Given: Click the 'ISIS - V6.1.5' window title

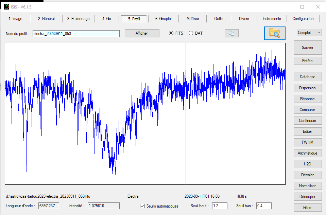Looking at the screenshot, I should (x=21, y=7).
